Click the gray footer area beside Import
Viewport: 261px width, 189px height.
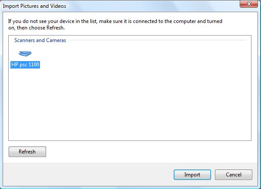click(x=88, y=175)
